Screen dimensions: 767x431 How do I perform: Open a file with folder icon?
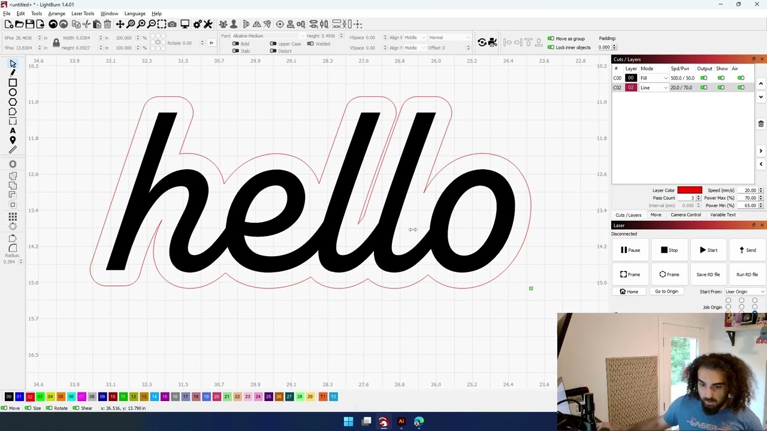coord(19,24)
